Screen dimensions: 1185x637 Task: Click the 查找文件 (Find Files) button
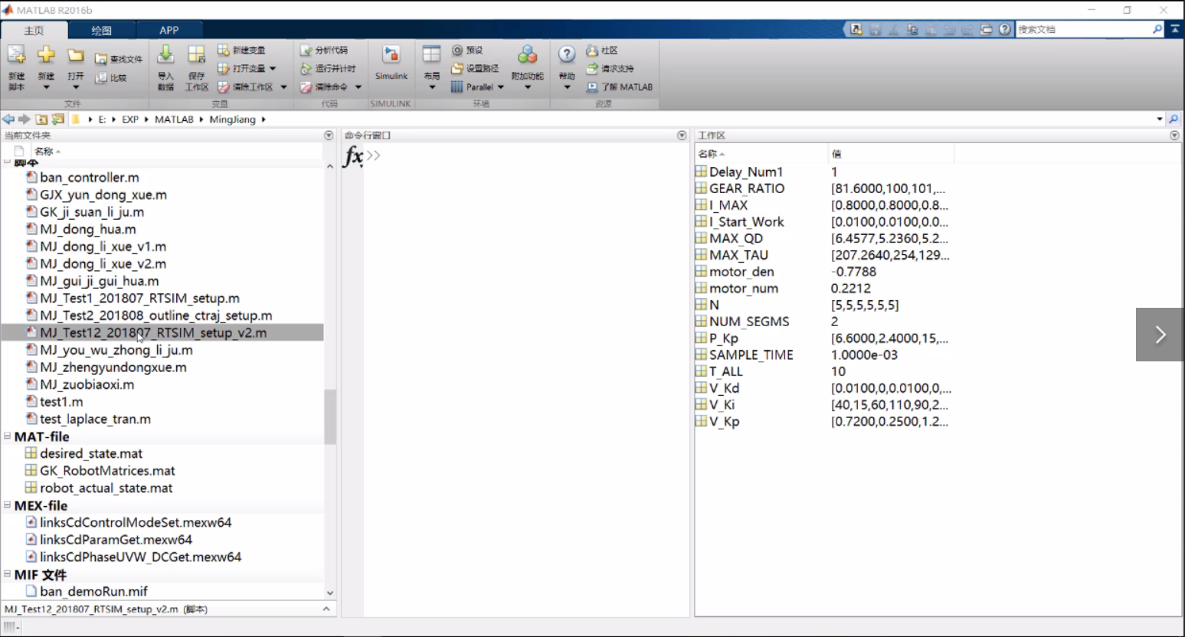(119, 59)
